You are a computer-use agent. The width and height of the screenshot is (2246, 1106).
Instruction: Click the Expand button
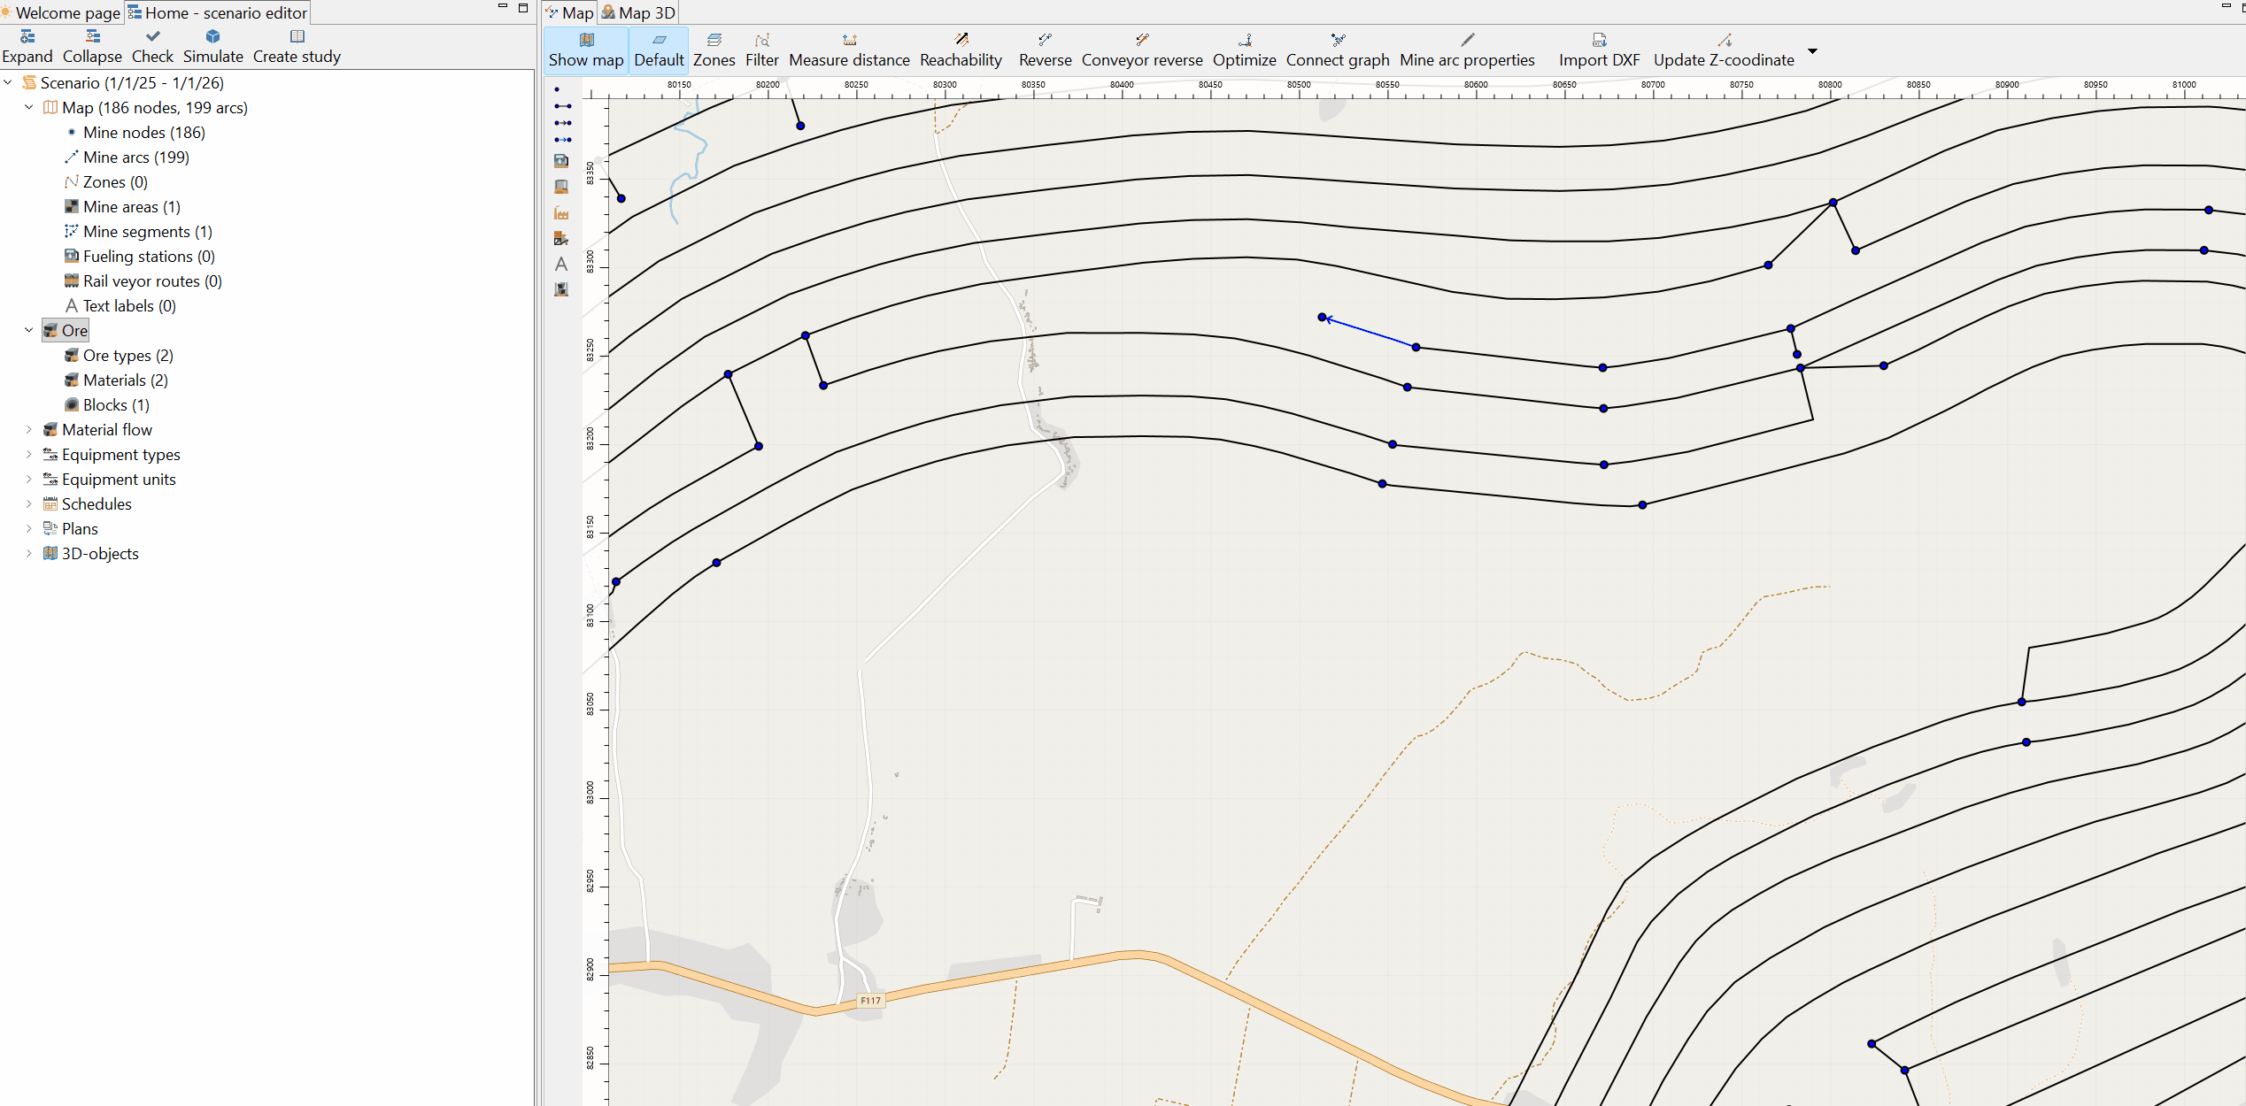pyautogui.click(x=27, y=46)
